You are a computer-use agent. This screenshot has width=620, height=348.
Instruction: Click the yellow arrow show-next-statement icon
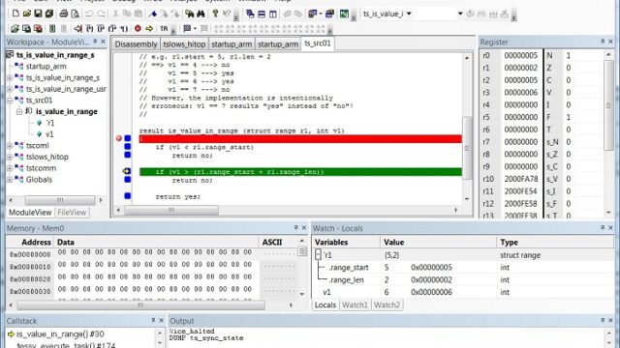(x=149, y=28)
